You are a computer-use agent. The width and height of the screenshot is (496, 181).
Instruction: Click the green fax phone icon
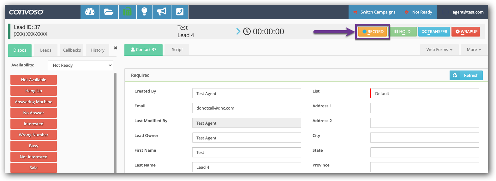(127, 12)
